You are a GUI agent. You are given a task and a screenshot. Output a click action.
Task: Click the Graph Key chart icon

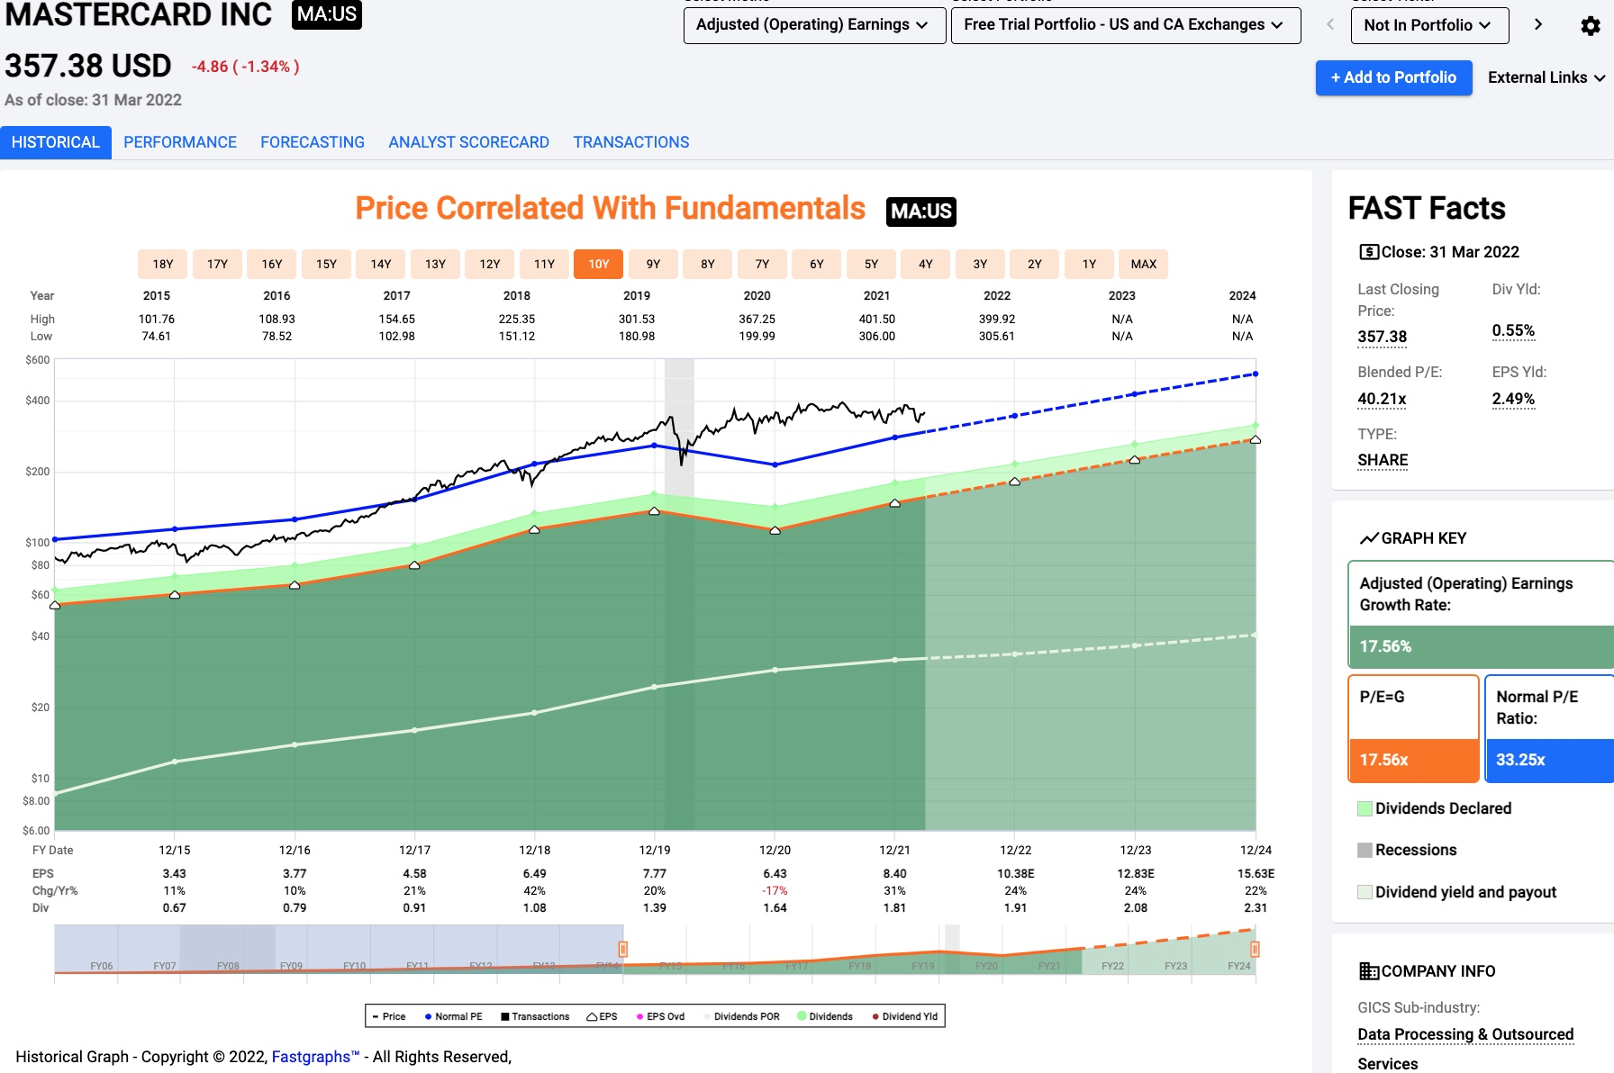click(x=1368, y=538)
